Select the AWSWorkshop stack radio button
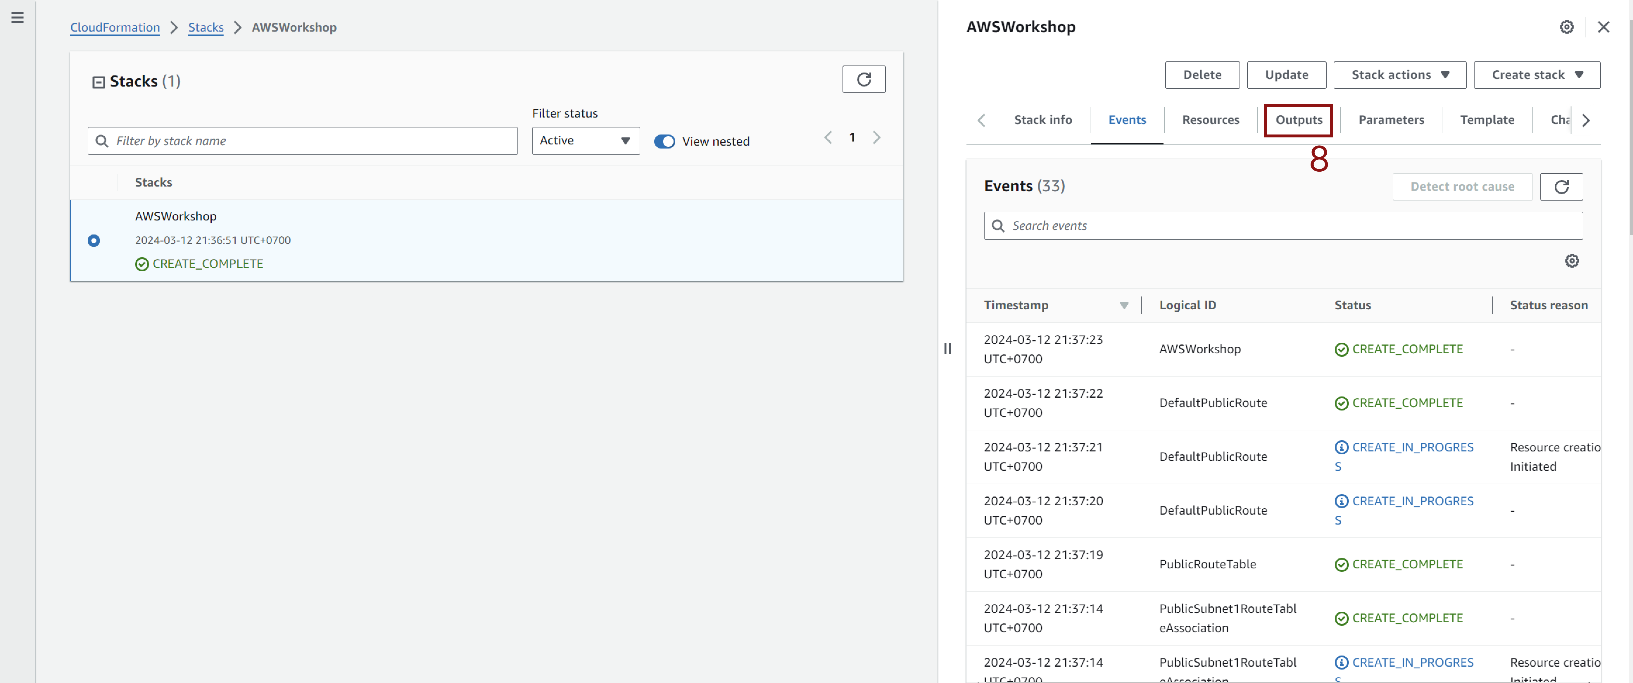The height and width of the screenshot is (683, 1633). click(94, 240)
